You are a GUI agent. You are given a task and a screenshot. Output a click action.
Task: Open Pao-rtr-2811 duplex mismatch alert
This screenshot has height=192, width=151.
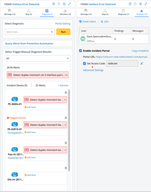click(x=44, y=150)
